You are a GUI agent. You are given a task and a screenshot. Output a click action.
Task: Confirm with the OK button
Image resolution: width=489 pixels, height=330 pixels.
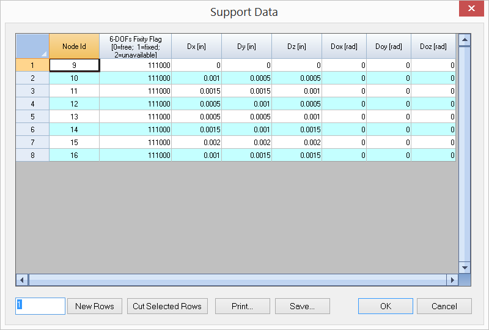[x=386, y=306]
